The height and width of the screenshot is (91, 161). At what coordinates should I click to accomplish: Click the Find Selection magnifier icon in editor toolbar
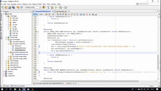pos(58,14)
